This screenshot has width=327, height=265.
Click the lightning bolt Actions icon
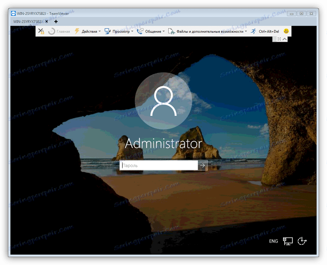[x=77, y=31]
